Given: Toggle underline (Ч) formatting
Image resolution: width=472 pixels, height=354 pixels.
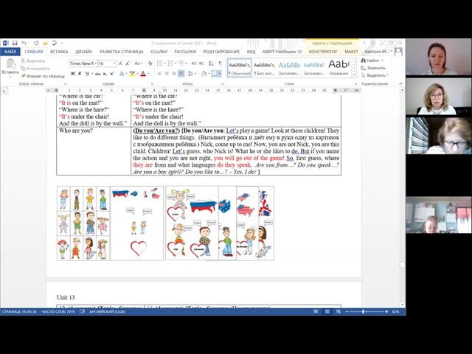Looking at the screenshot, I should 87,74.
